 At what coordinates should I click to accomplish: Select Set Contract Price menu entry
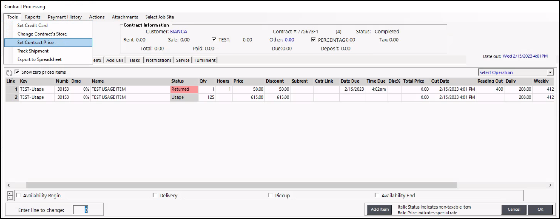[x=35, y=43]
